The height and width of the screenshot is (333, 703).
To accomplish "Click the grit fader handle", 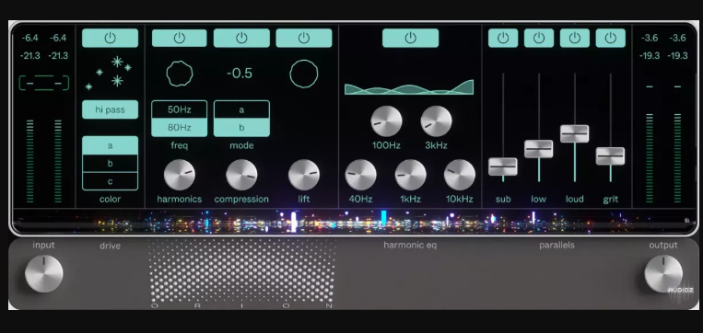I will pyautogui.click(x=611, y=156).
